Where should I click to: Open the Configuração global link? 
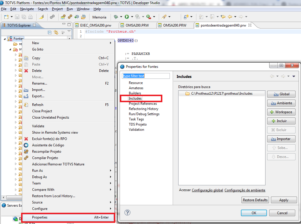point(207,190)
